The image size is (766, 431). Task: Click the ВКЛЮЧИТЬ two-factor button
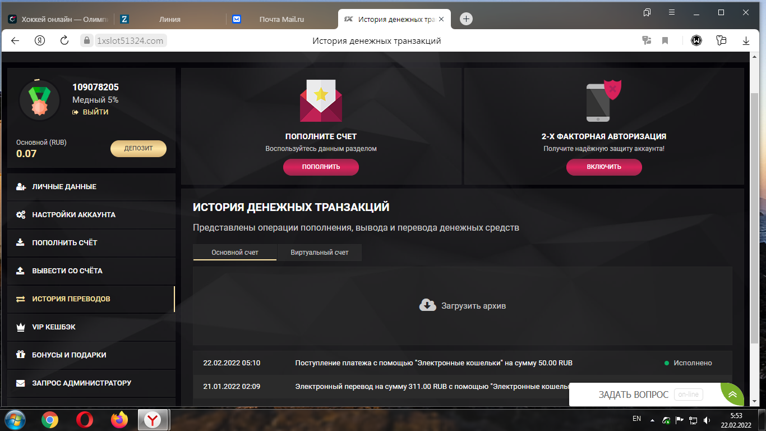coord(604,167)
